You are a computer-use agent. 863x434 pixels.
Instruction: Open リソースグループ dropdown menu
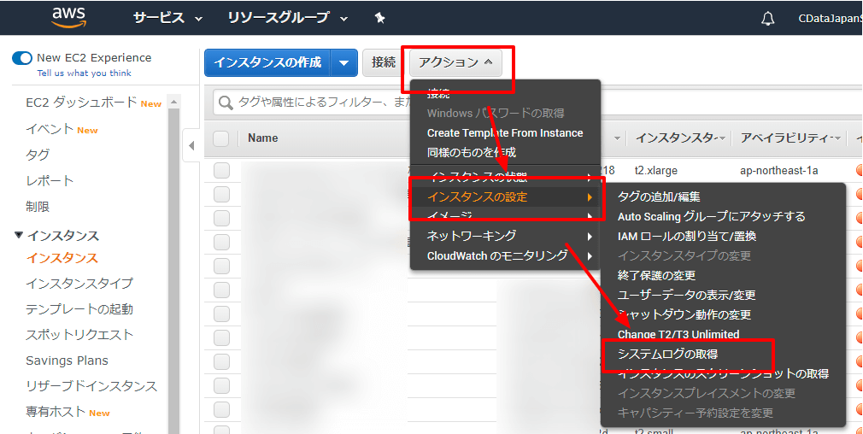287,18
